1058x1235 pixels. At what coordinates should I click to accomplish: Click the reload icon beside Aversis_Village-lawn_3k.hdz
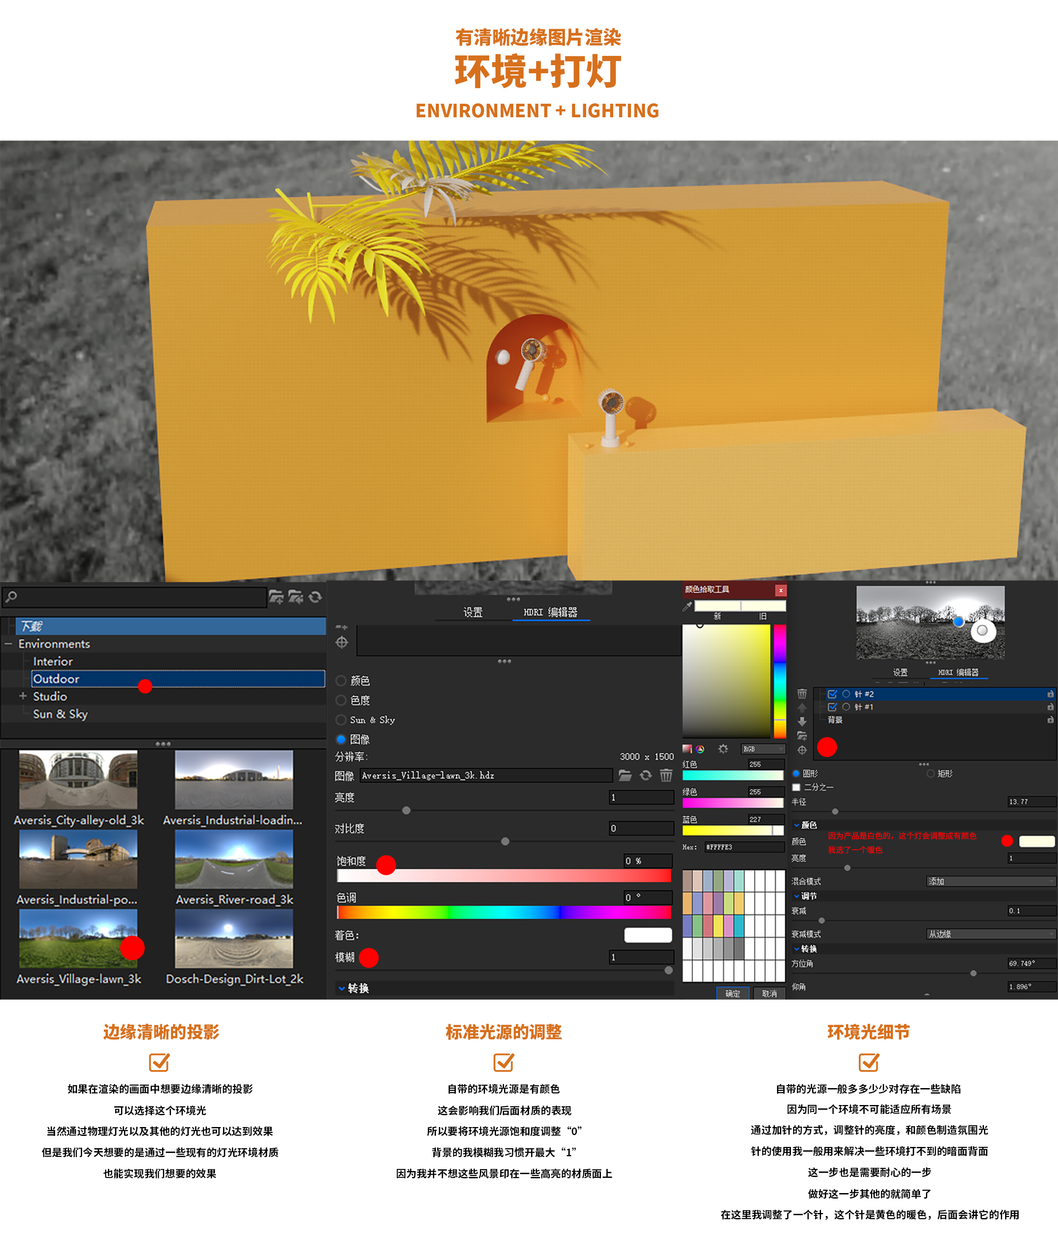(646, 776)
